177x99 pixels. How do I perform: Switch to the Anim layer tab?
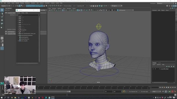tap(159, 63)
